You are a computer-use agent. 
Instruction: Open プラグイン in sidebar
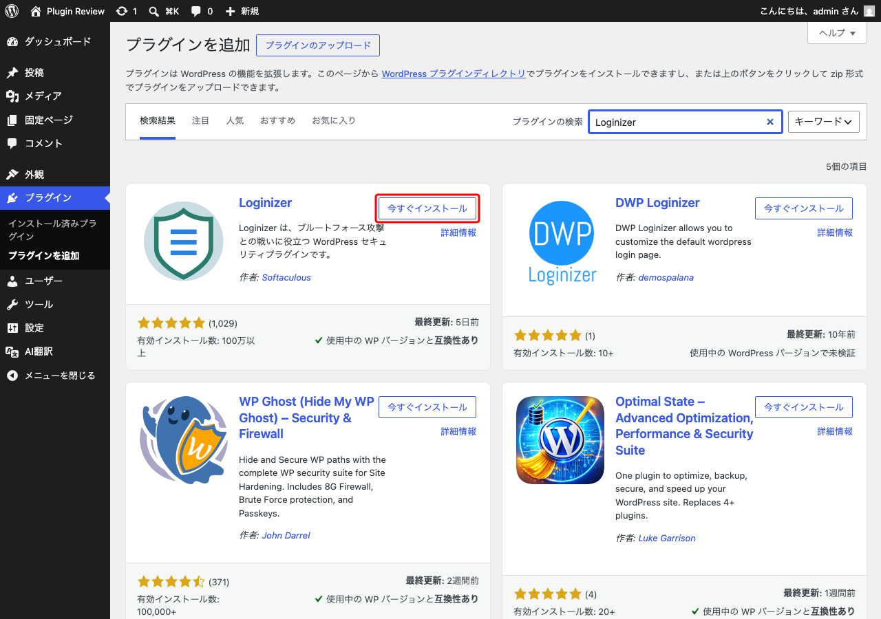click(55, 198)
